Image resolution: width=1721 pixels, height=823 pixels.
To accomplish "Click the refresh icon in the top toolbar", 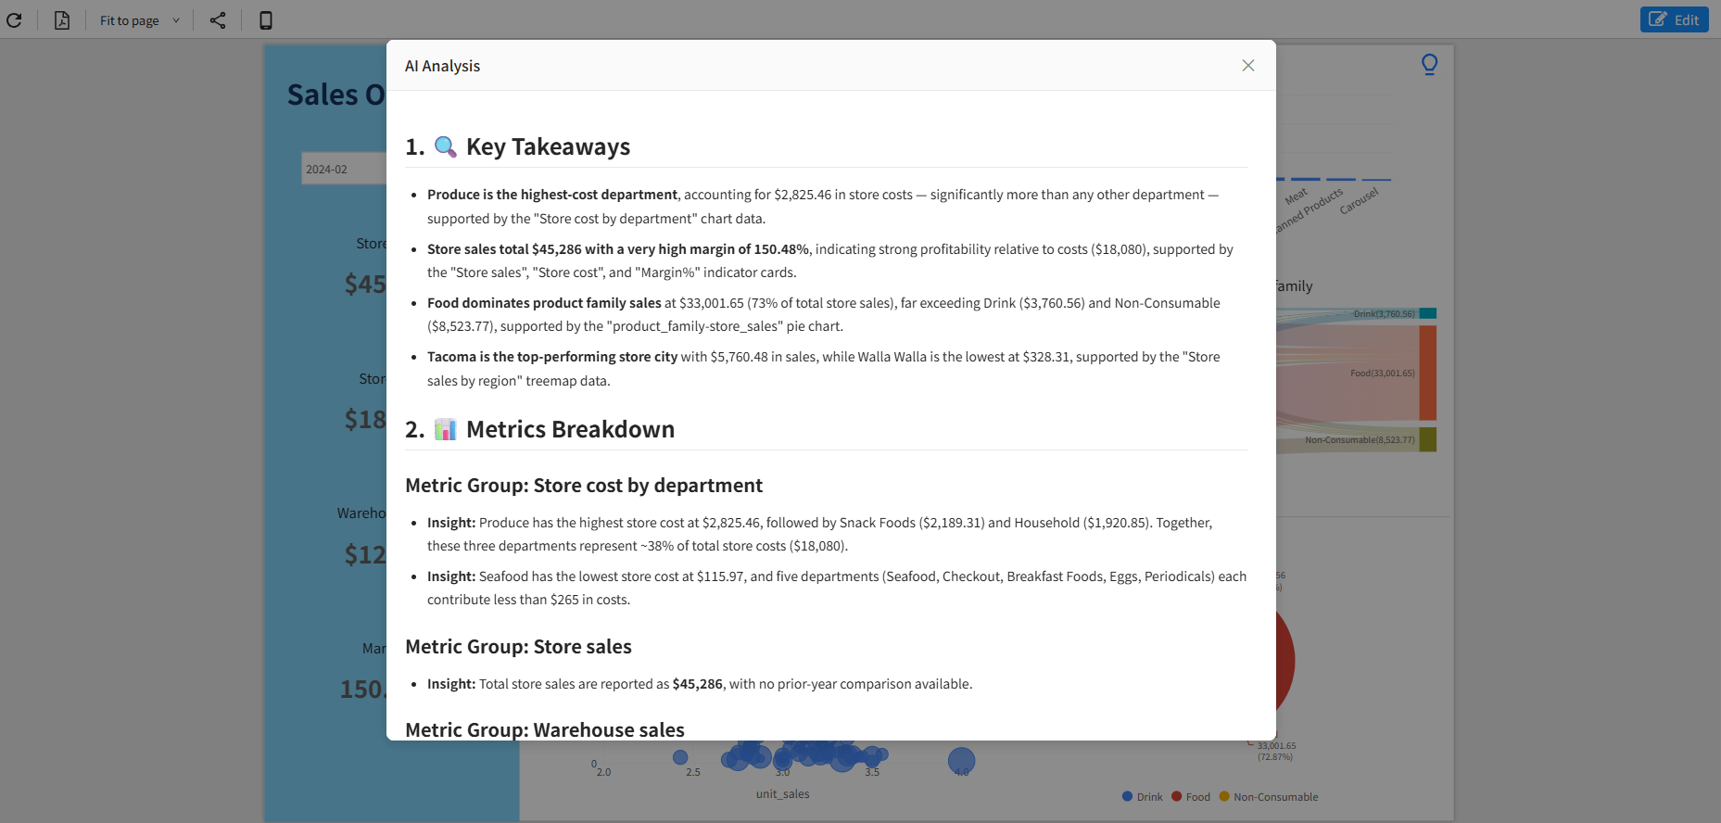I will (x=14, y=20).
